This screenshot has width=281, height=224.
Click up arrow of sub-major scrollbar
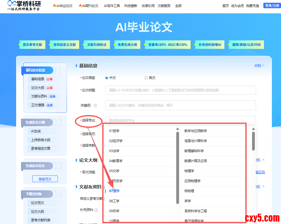pyautogui.click(x=253, y=129)
